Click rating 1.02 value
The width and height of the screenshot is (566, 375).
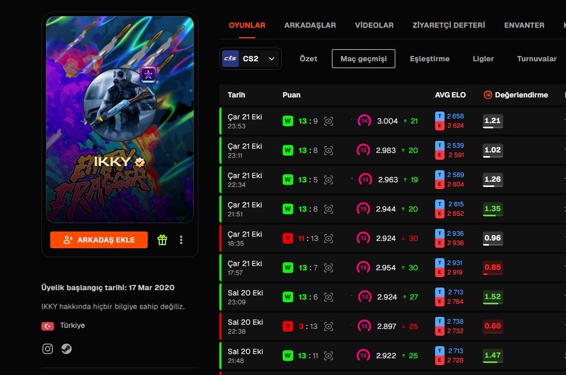[493, 150]
